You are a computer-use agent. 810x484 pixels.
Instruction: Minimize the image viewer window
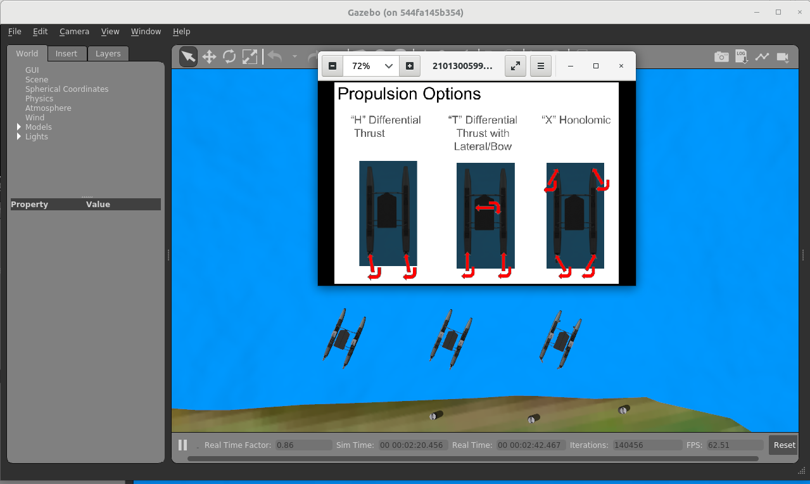[x=570, y=66]
